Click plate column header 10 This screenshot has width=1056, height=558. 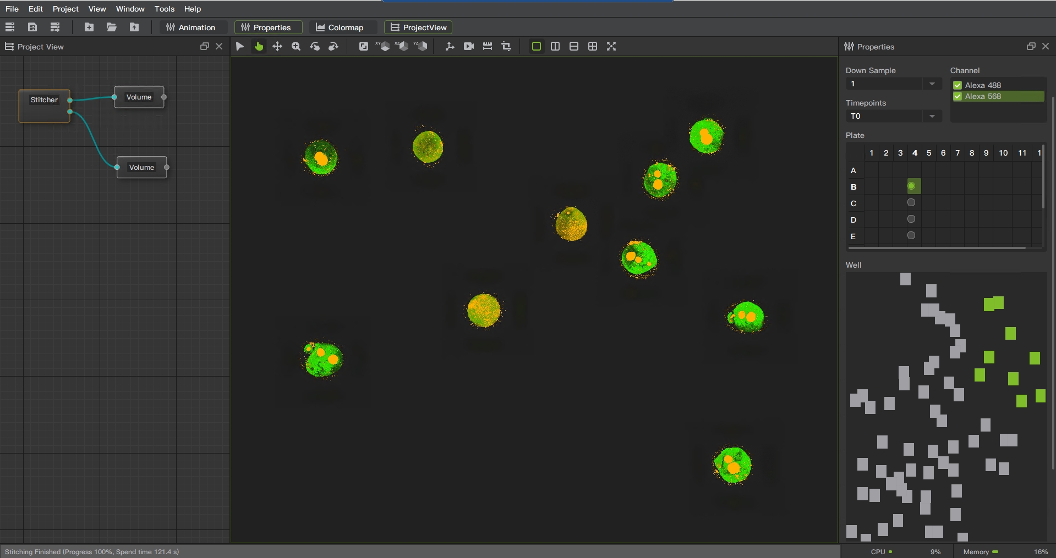click(1003, 153)
